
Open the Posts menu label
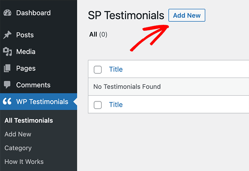pyautogui.click(x=25, y=35)
